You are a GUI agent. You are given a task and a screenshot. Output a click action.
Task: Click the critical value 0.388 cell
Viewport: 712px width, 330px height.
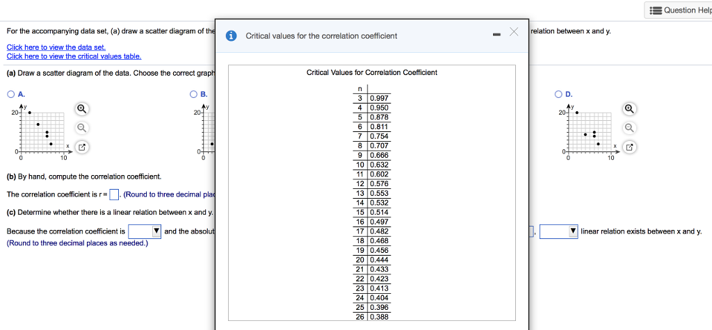click(x=379, y=317)
